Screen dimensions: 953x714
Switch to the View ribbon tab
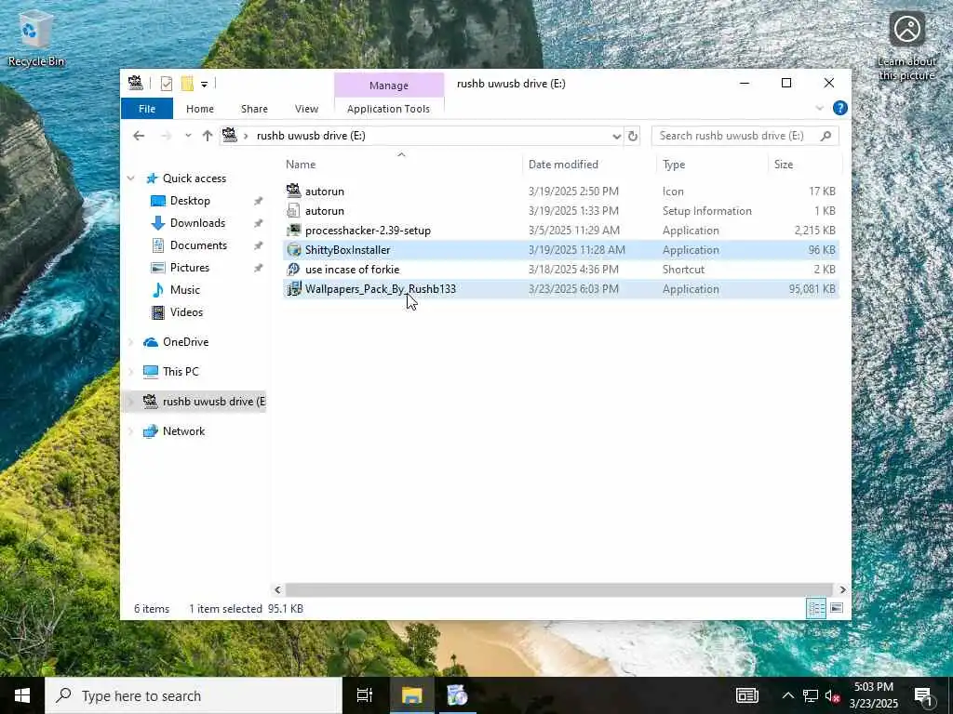306,109
